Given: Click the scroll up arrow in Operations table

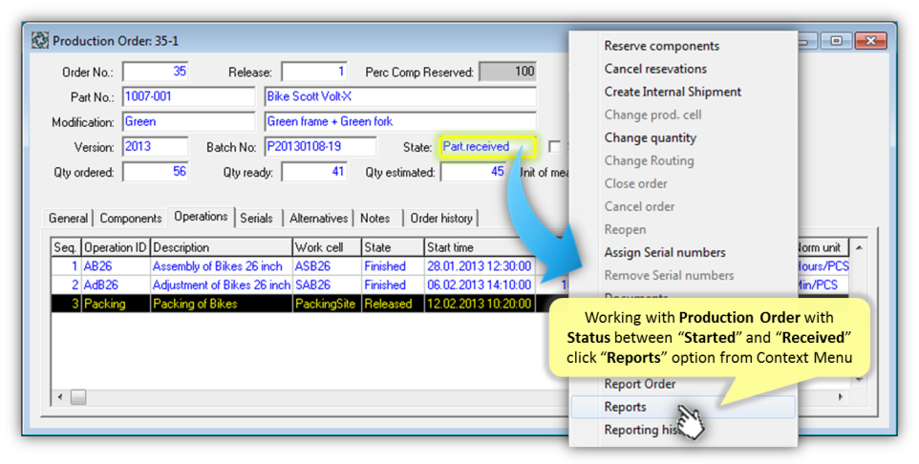Looking at the screenshot, I should pyautogui.click(x=859, y=247).
